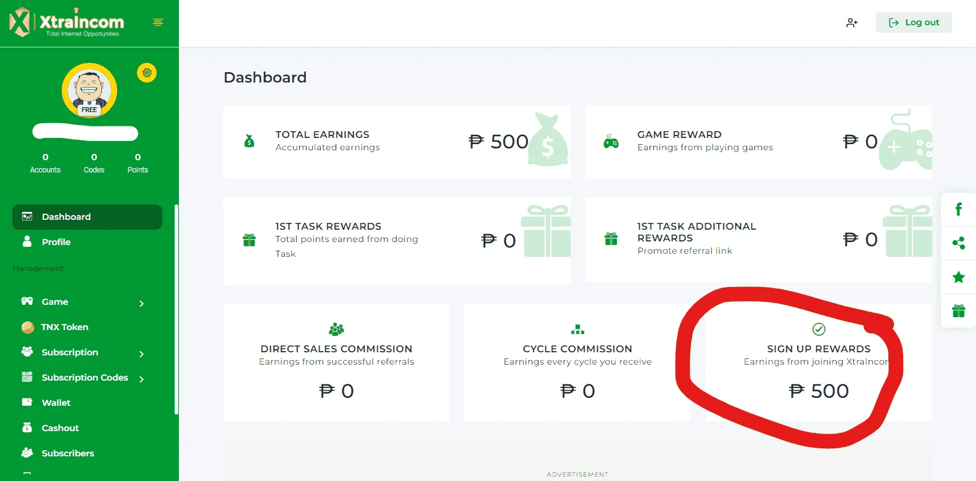
Task: Click Sign Up Rewards checkmark icon
Action: 819,329
